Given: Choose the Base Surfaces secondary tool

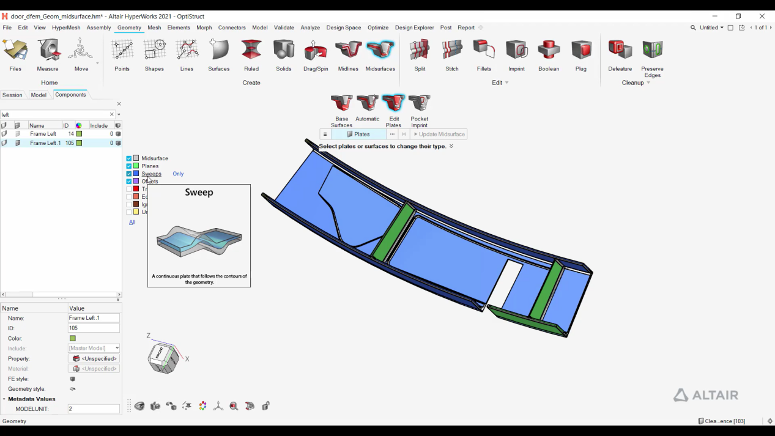Looking at the screenshot, I should click(x=341, y=111).
